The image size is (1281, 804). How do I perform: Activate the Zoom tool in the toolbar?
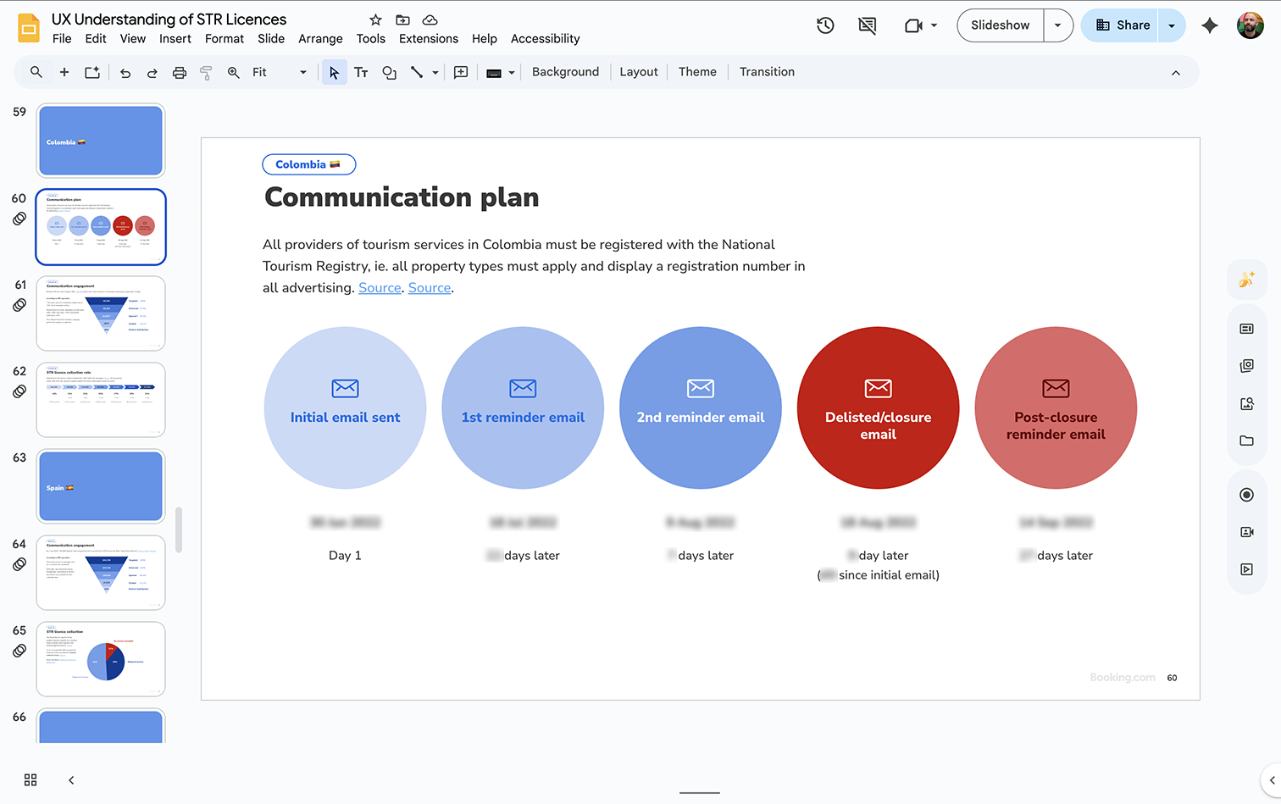tap(233, 72)
